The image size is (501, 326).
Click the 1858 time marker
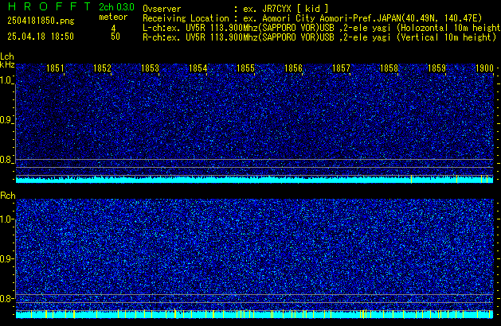389,68
